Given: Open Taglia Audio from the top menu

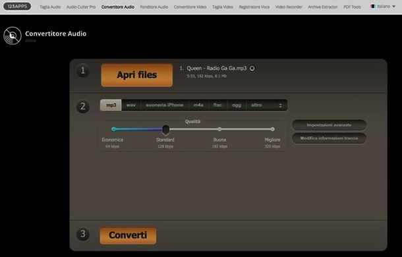Looking at the screenshot, I should (50, 7).
